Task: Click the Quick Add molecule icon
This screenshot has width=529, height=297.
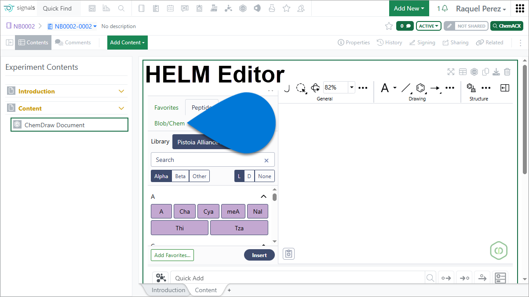Action: (x=161, y=278)
